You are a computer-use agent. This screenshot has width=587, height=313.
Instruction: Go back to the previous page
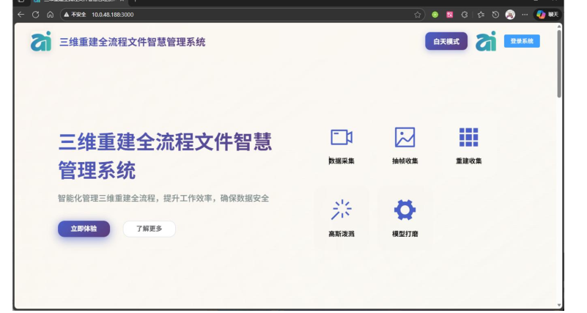click(x=21, y=14)
